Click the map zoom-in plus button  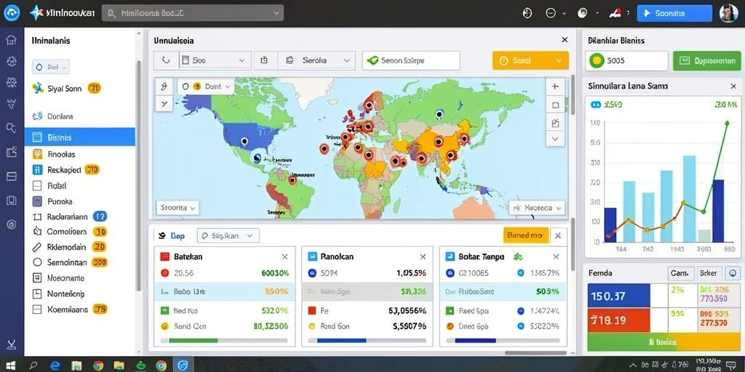[555, 87]
